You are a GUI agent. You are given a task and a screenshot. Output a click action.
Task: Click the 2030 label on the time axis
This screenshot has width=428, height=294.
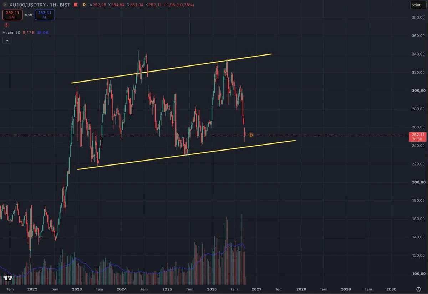(391, 289)
